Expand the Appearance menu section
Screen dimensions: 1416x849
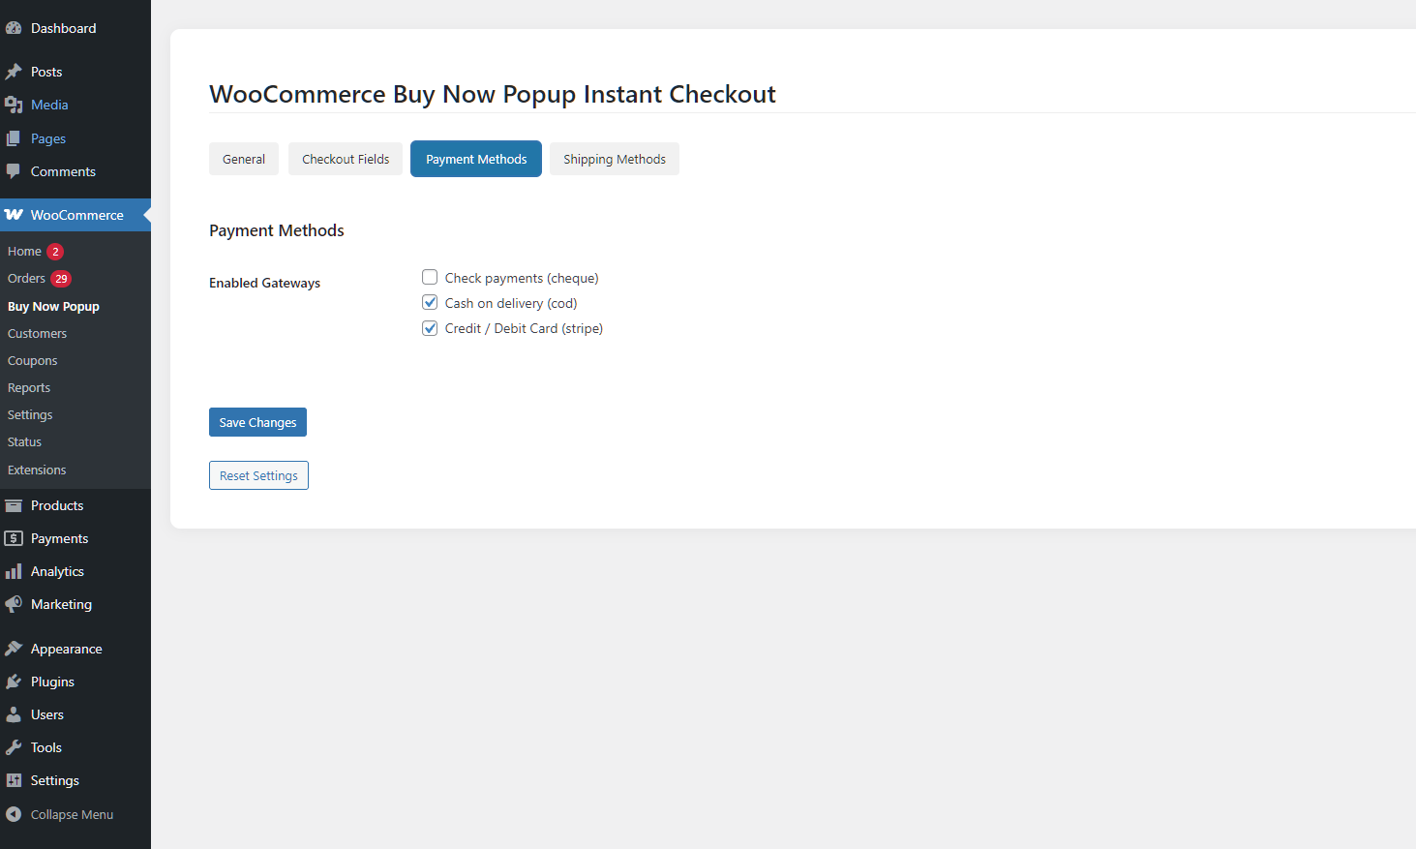[66, 649]
